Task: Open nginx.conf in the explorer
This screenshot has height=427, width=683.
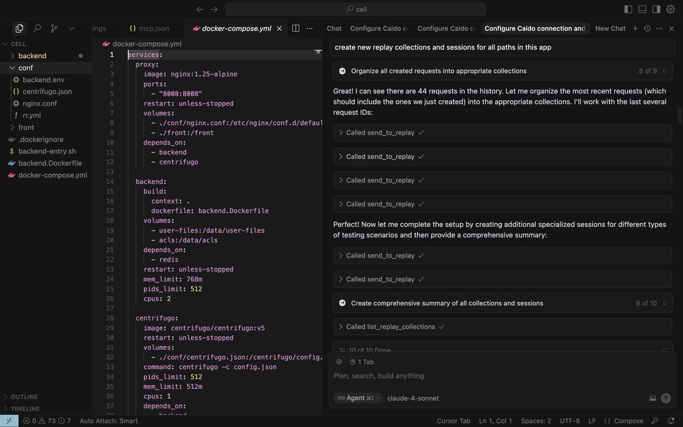Action: point(46,104)
